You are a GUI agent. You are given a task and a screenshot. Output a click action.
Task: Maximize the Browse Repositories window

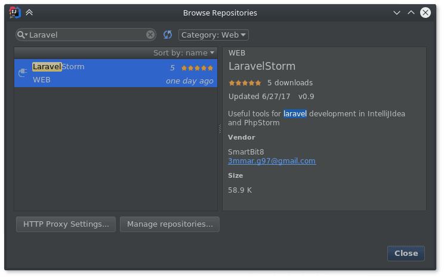[x=411, y=13]
